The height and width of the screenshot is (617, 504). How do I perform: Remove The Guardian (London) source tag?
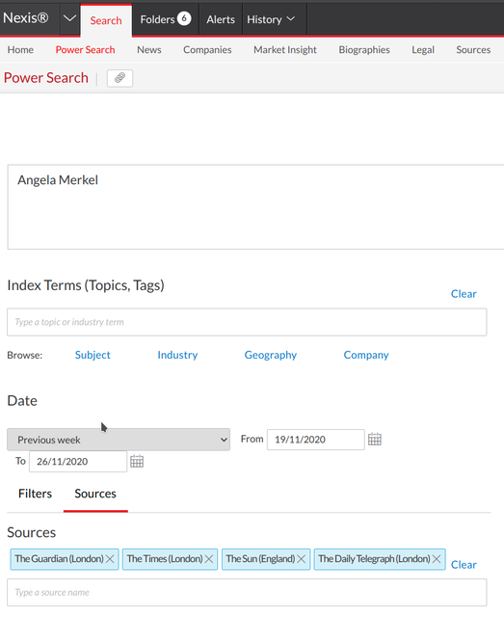[x=110, y=559]
